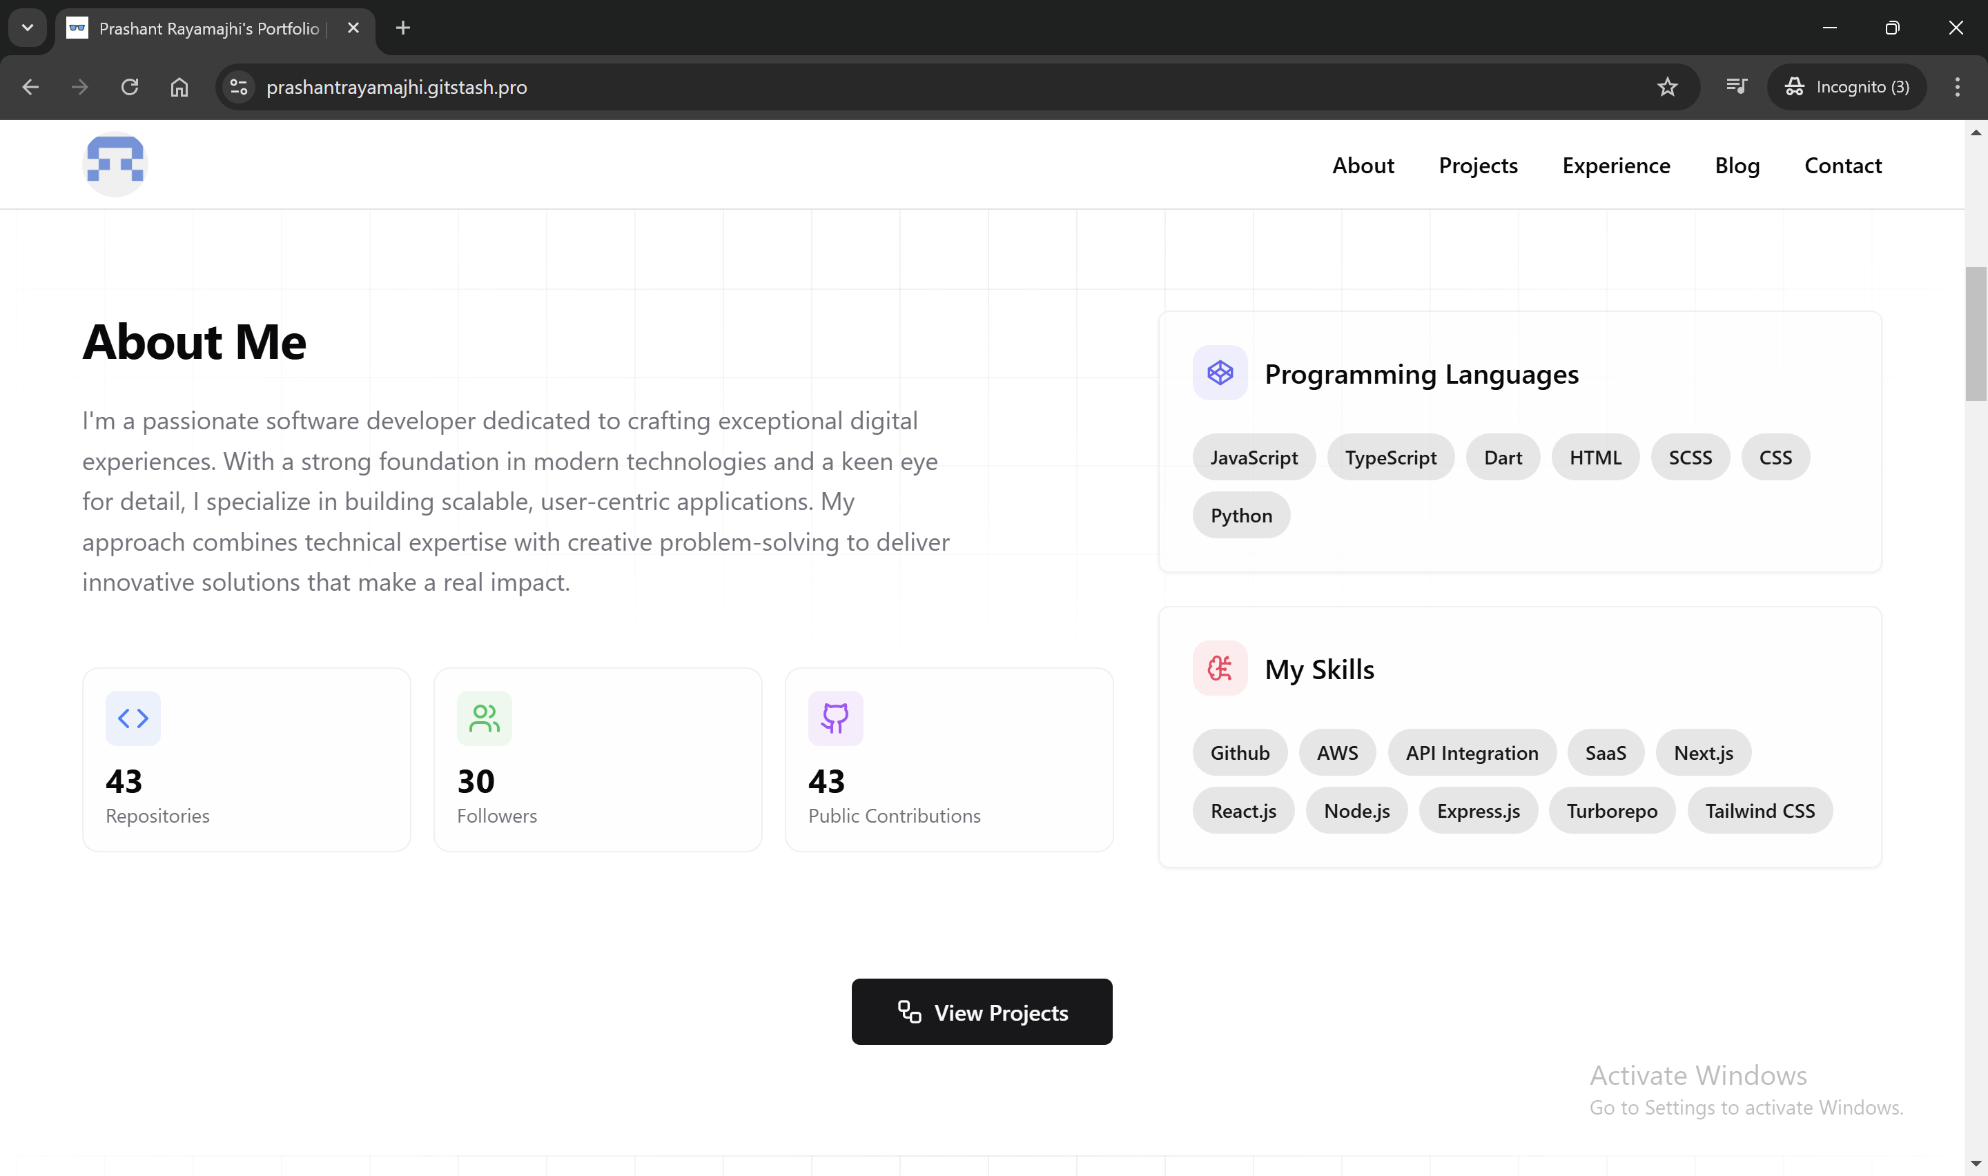Screen dimensions: 1988x1176
Task: Navigate to the Projects menu item
Action: [x=1478, y=166]
